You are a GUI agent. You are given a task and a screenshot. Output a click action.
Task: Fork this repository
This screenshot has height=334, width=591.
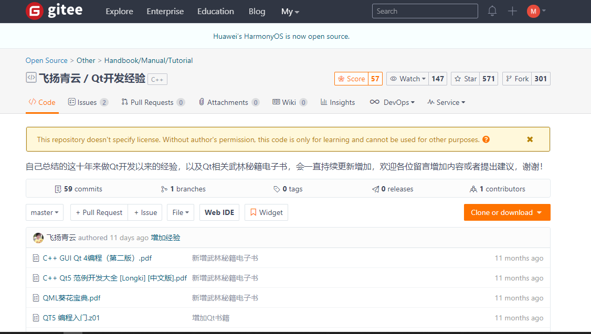click(517, 79)
